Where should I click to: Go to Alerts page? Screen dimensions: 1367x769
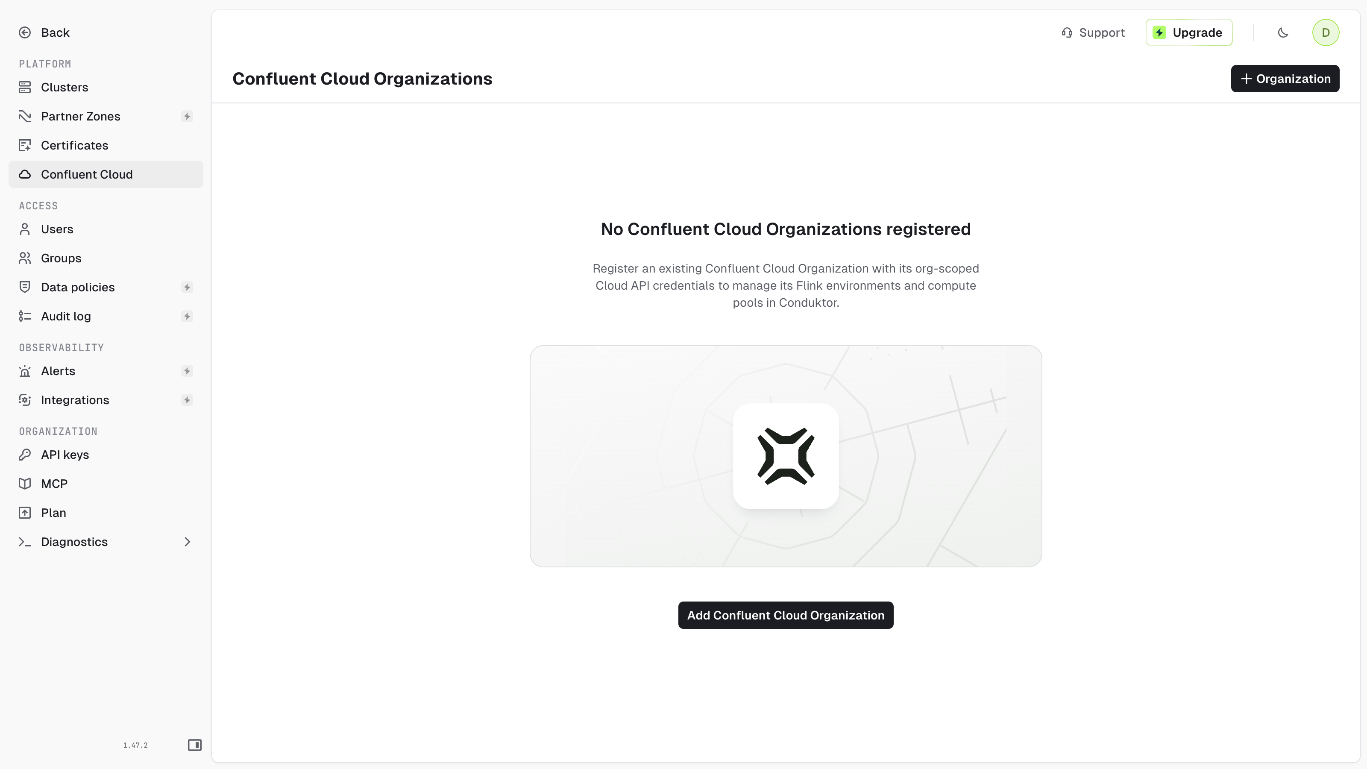click(x=106, y=371)
